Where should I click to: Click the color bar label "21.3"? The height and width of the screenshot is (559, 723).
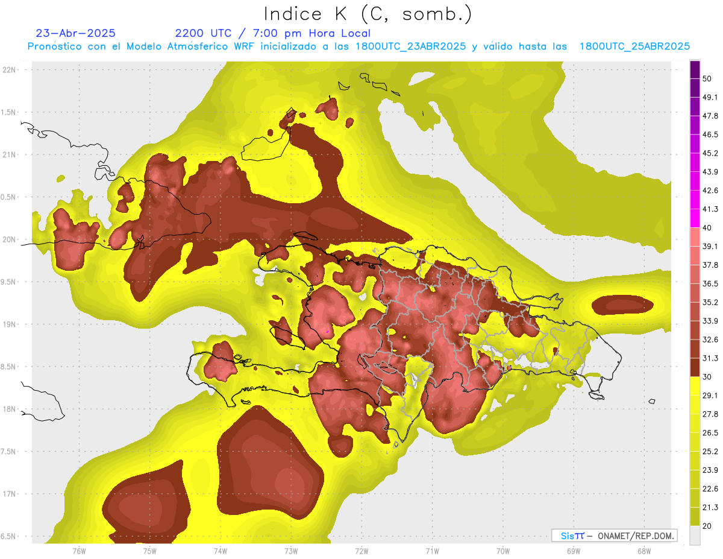tap(710, 507)
